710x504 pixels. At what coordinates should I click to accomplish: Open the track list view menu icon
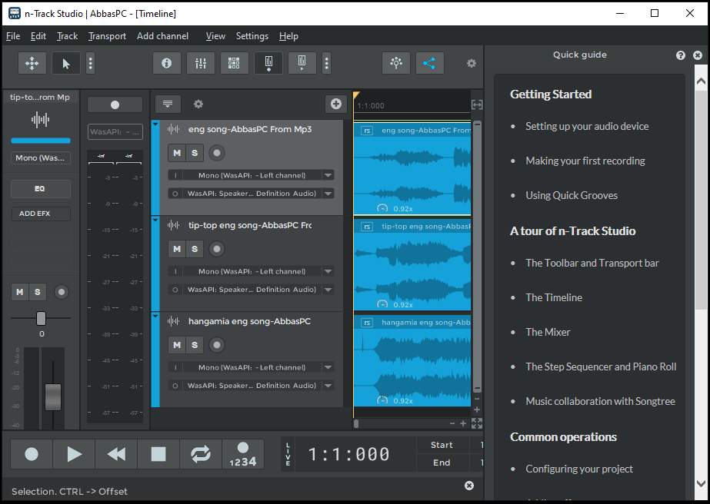point(168,104)
